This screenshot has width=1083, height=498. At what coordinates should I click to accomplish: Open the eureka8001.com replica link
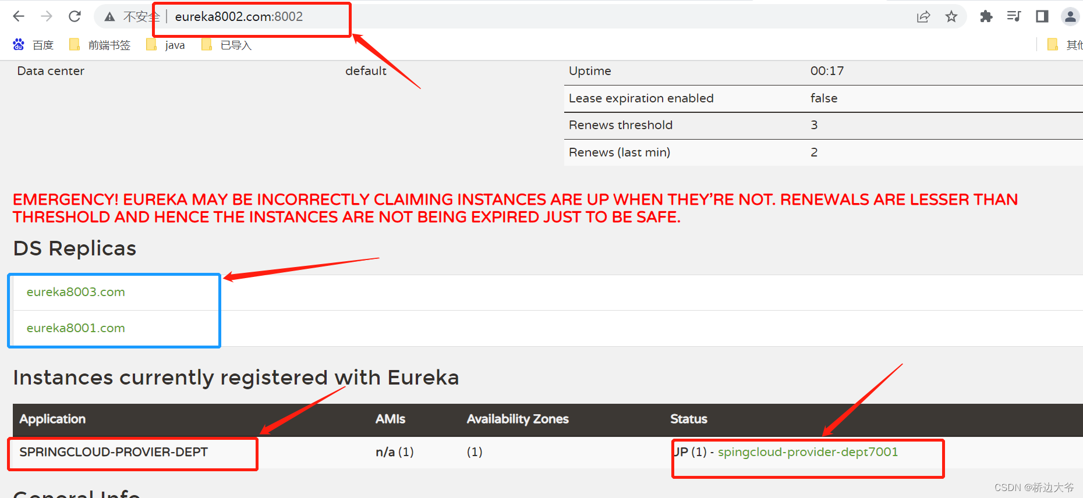pos(76,328)
